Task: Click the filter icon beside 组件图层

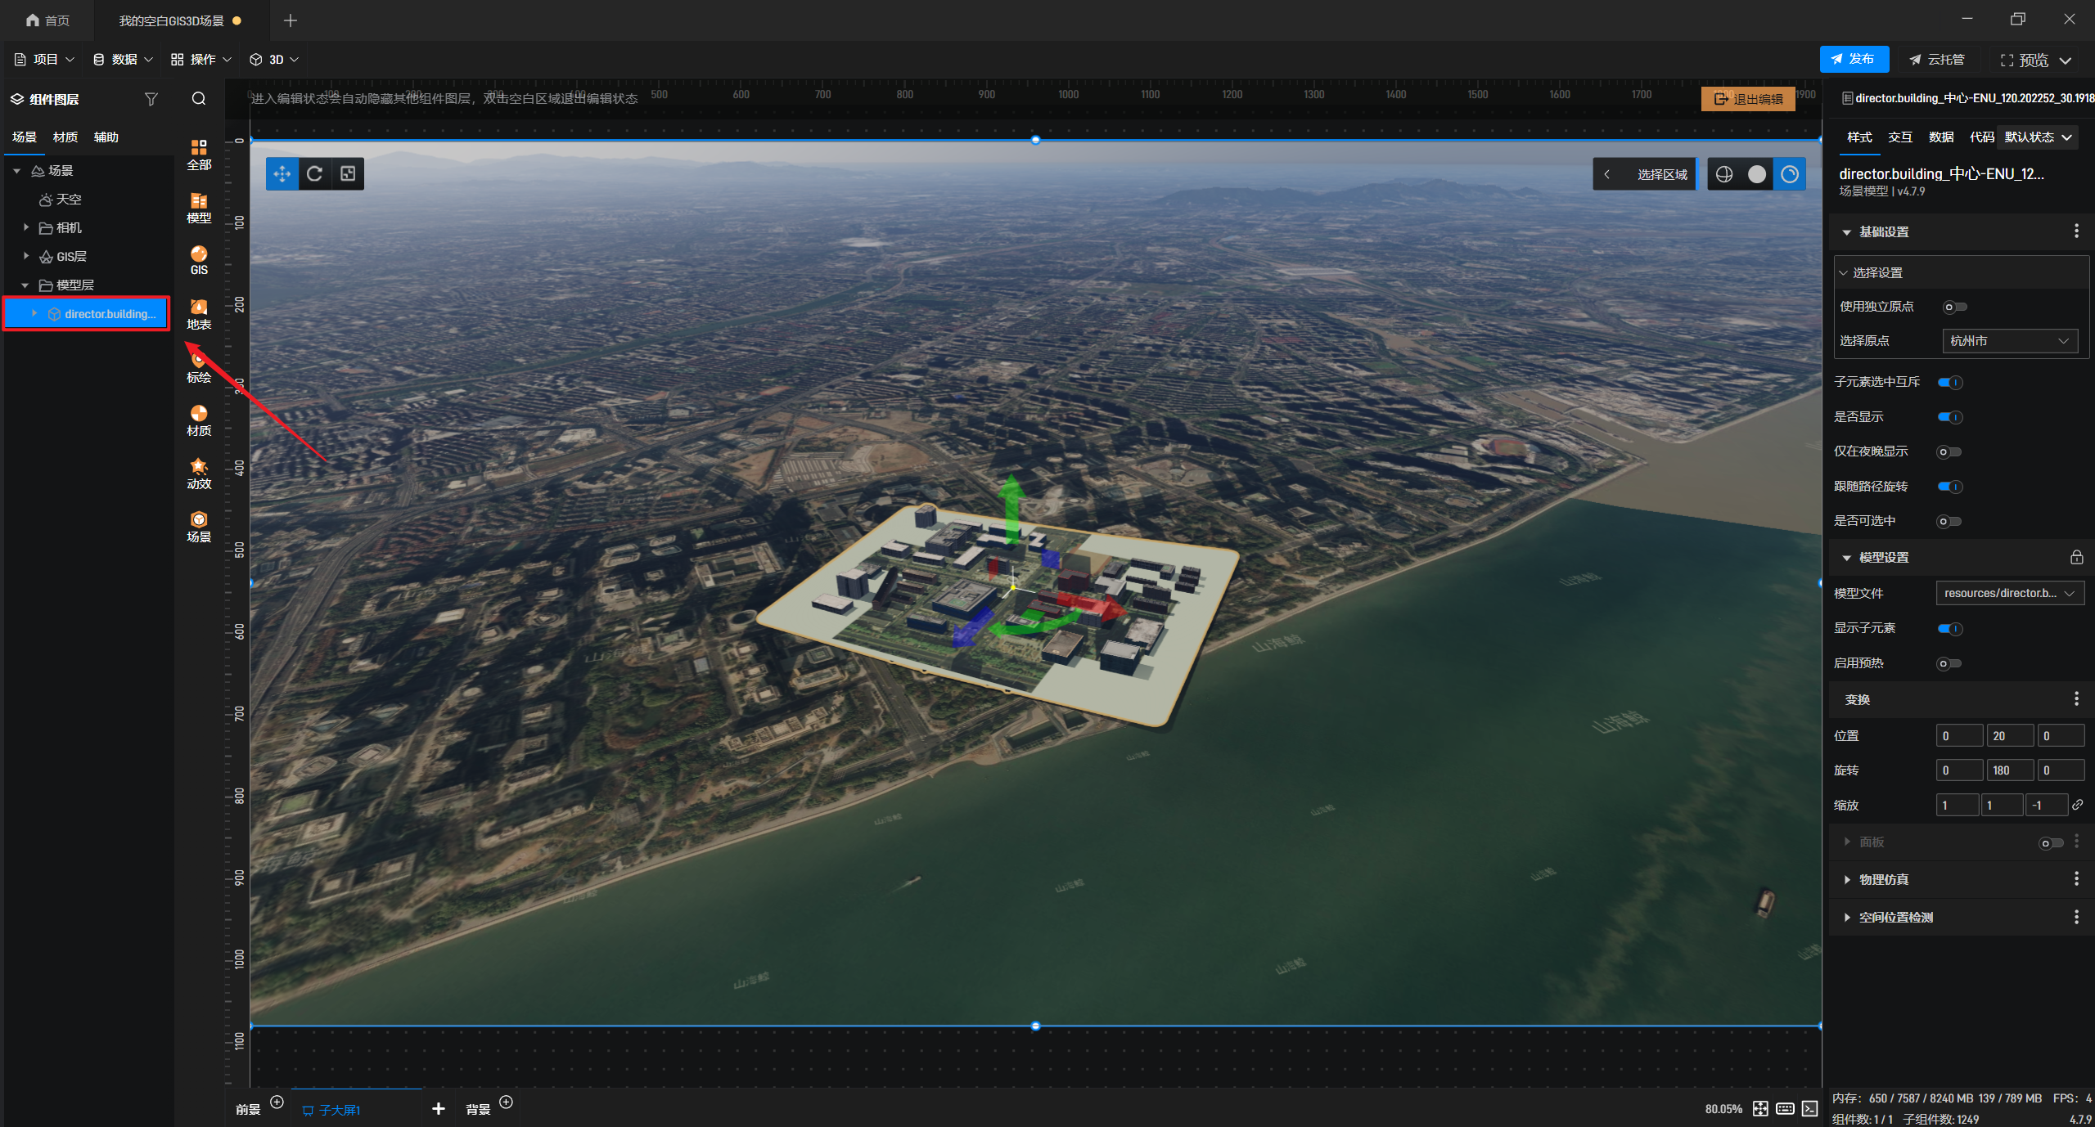Action: pos(151,99)
